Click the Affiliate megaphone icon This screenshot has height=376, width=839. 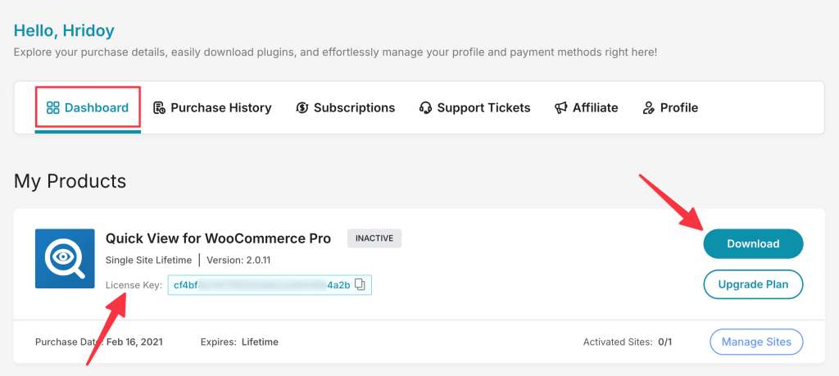(561, 108)
